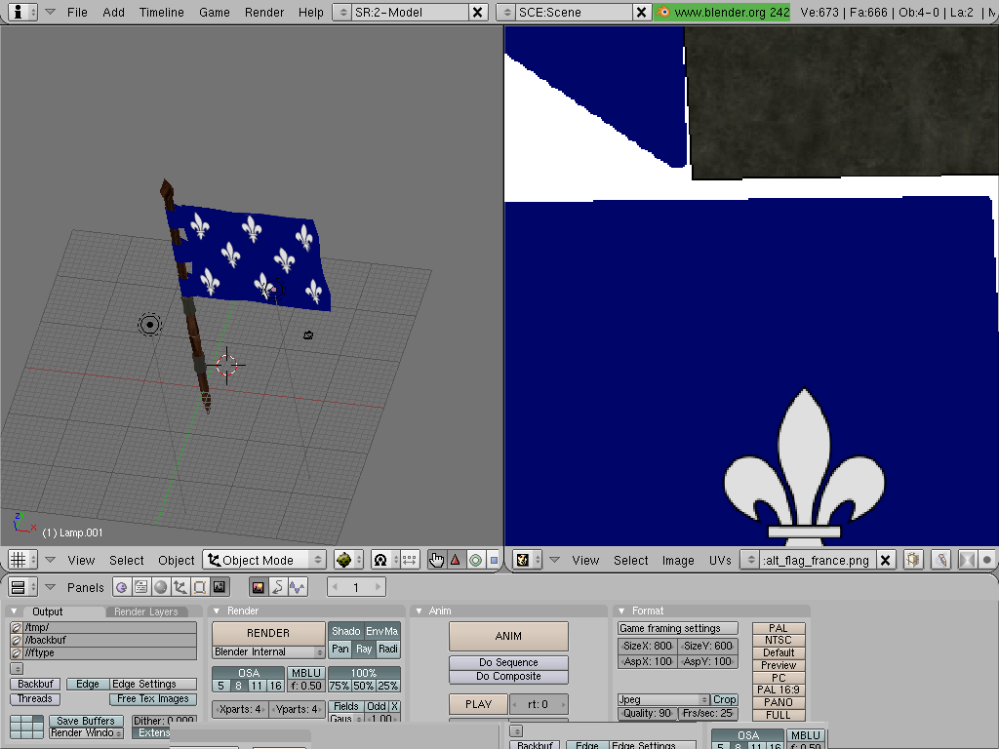Toggle the Shado shadow render option

[346, 631]
